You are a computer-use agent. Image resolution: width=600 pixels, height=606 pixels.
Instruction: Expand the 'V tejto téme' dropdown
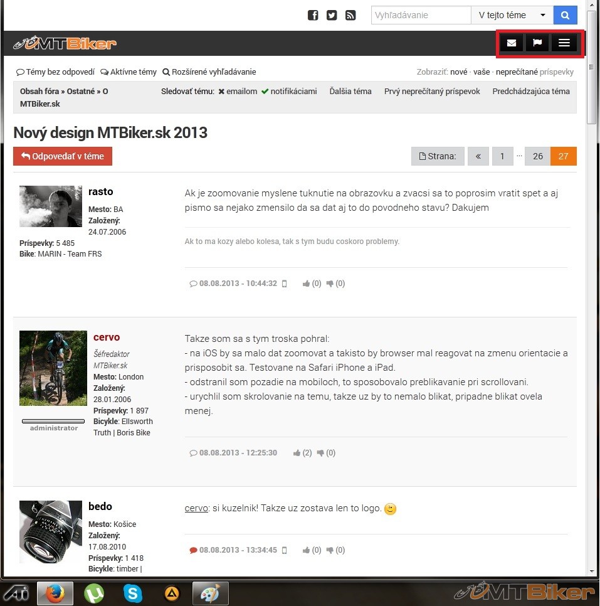[x=512, y=15]
